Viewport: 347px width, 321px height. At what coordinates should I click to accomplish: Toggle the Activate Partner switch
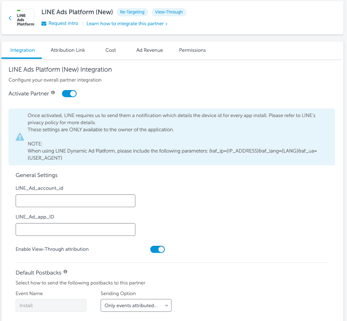pyautogui.click(x=69, y=94)
